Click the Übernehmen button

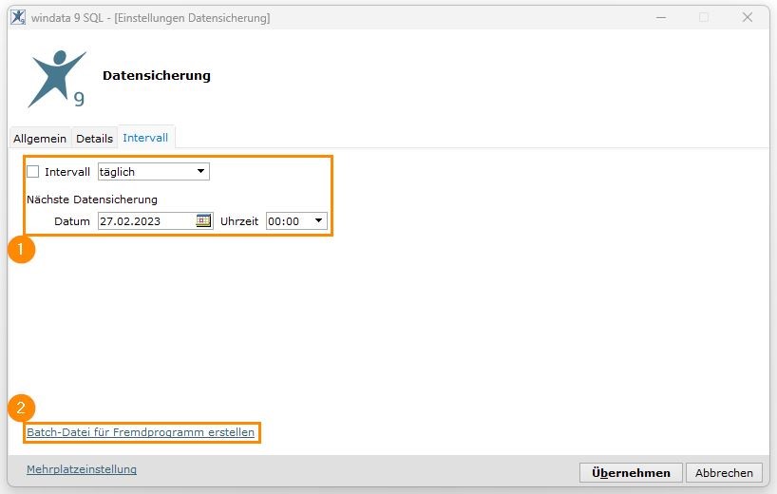tap(631, 473)
